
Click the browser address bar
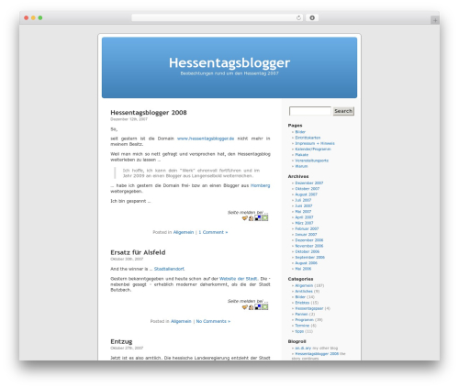pos(218,17)
